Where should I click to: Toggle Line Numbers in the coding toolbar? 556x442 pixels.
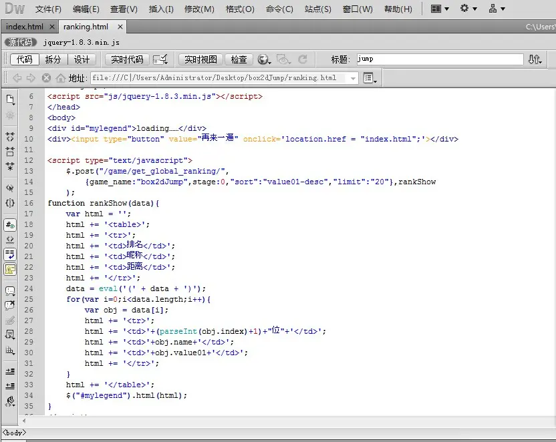tap(10, 225)
